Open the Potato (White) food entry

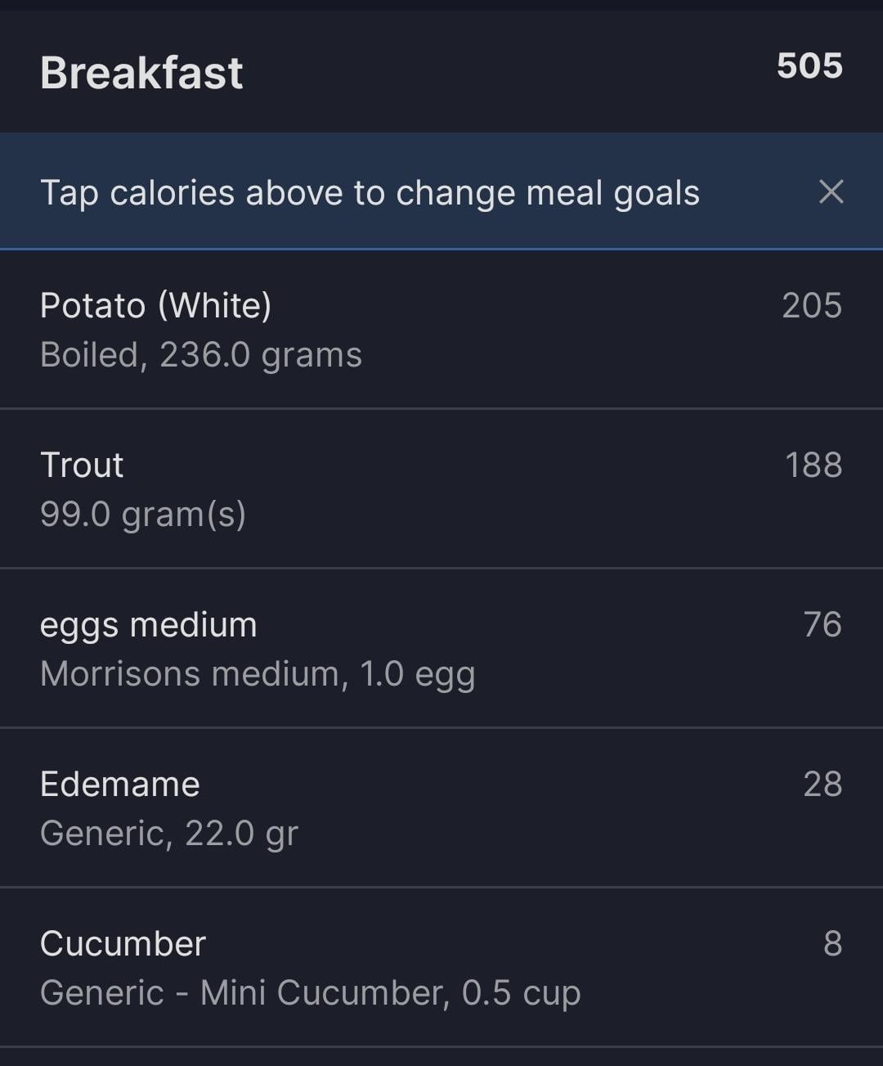tap(155, 305)
